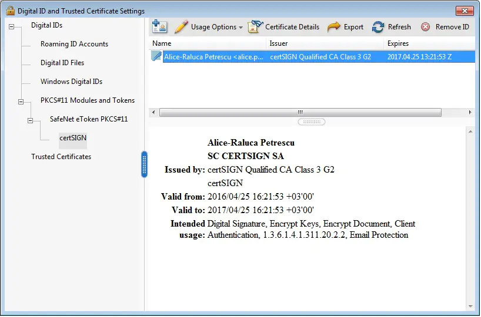Click the Usage Options pencil icon
The width and height of the screenshot is (481, 317).
181,26
